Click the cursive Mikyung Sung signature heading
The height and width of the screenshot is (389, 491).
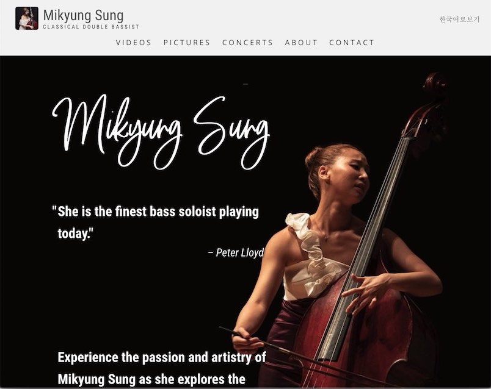point(161,131)
